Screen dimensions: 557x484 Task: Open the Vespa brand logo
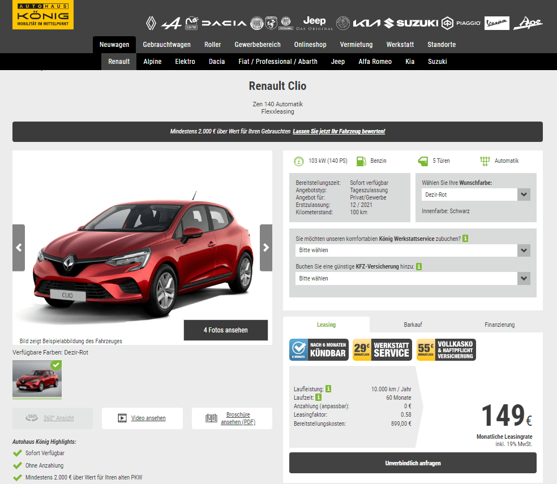[x=496, y=23]
